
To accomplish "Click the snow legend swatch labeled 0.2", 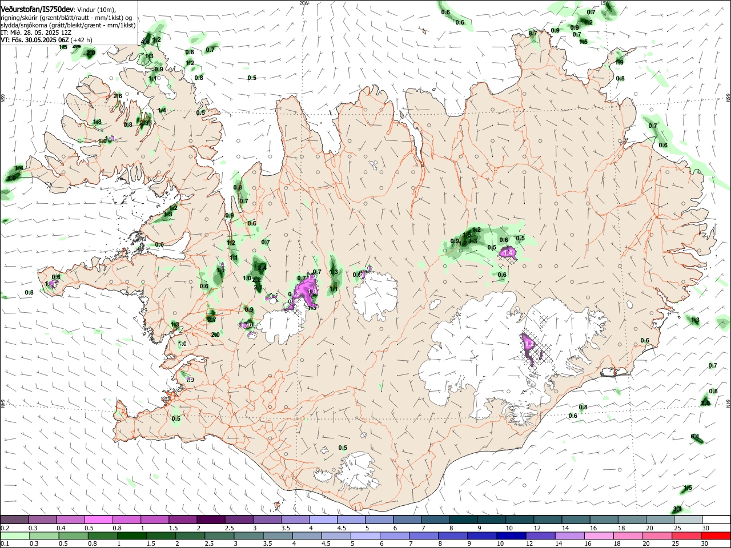I will click(x=15, y=519).
